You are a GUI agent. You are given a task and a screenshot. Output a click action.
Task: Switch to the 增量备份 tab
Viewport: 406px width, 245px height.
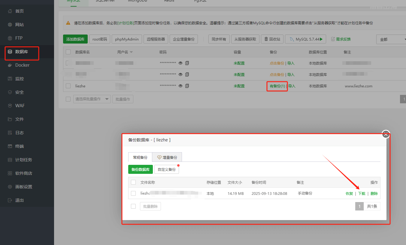click(167, 157)
